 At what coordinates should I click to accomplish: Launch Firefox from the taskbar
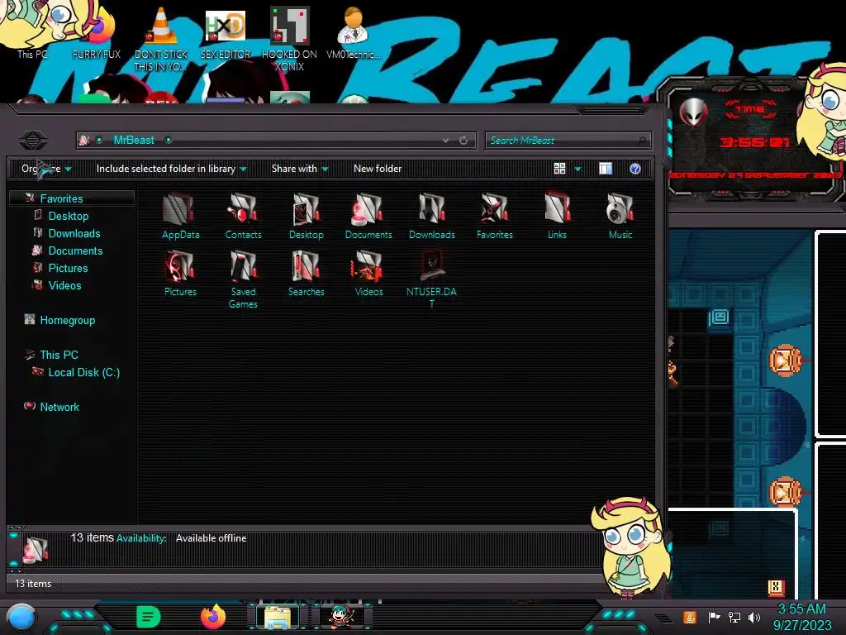tap(213, 617)
